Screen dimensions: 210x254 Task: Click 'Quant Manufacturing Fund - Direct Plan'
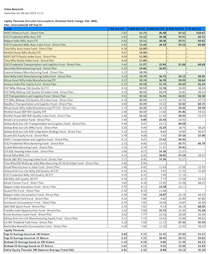click(28, 147)
